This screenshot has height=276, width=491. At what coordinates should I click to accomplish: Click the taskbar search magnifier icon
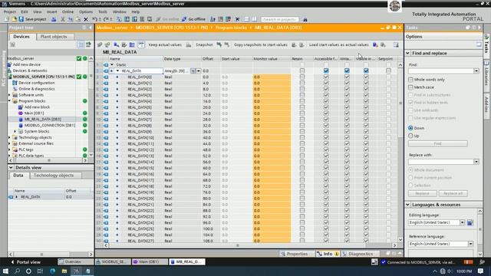(17, 271)
